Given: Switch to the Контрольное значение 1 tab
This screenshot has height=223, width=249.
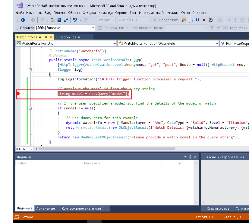Looking at the screenshot, I should click(83, 208).
